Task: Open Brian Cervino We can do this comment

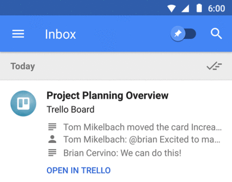Action: [122, 153]
